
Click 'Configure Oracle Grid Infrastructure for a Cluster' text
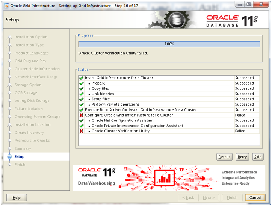(x=129, y=115)
